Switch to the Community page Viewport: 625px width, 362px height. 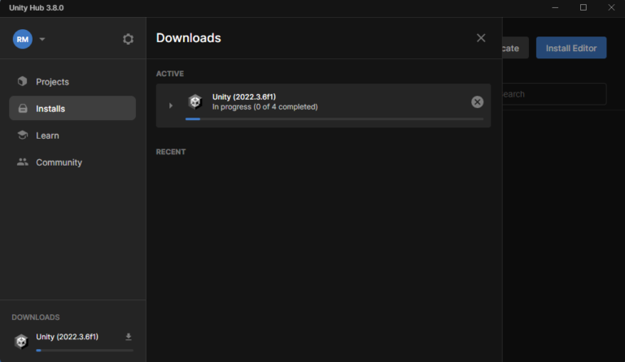pos(59,162)
